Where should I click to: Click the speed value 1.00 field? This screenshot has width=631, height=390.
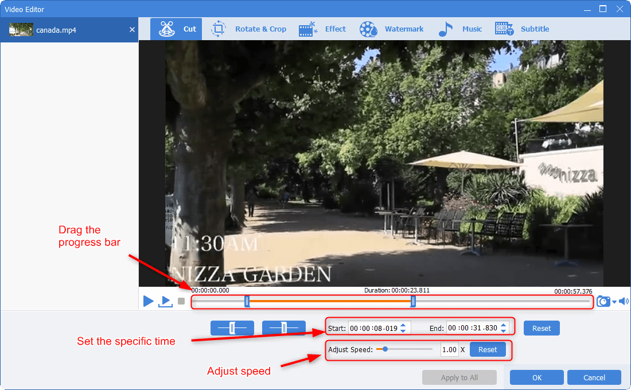[x=449, y=349]
